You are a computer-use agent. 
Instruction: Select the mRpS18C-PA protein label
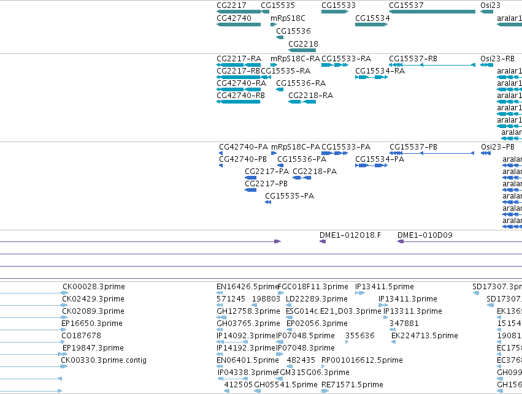296,147
